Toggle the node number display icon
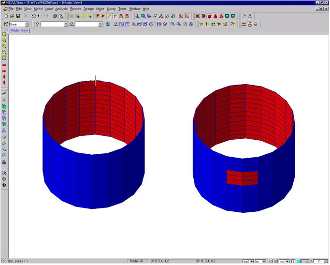Screen dimensions: 330x265 pyautogui.click(x=244, y=16)
